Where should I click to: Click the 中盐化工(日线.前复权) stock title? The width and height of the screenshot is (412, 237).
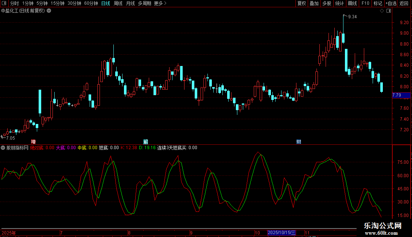click(x=23, y=11)
